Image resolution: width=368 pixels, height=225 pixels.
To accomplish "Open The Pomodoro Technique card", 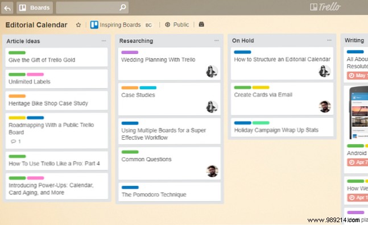I will 169,192.
